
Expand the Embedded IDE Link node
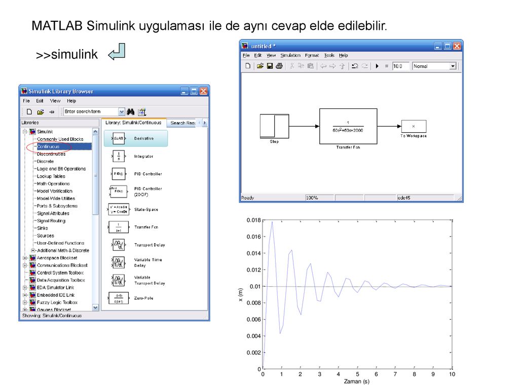(x=25, y=295)
